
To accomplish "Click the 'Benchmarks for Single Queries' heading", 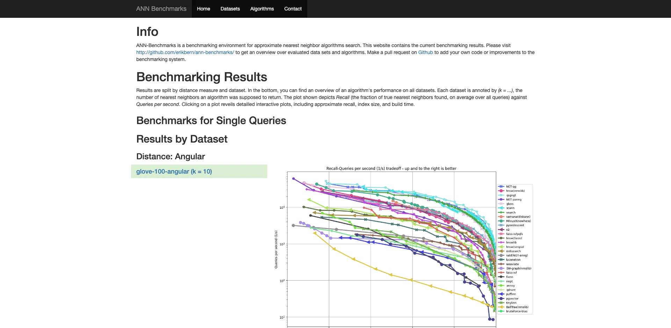I will [x=211, y=121].
